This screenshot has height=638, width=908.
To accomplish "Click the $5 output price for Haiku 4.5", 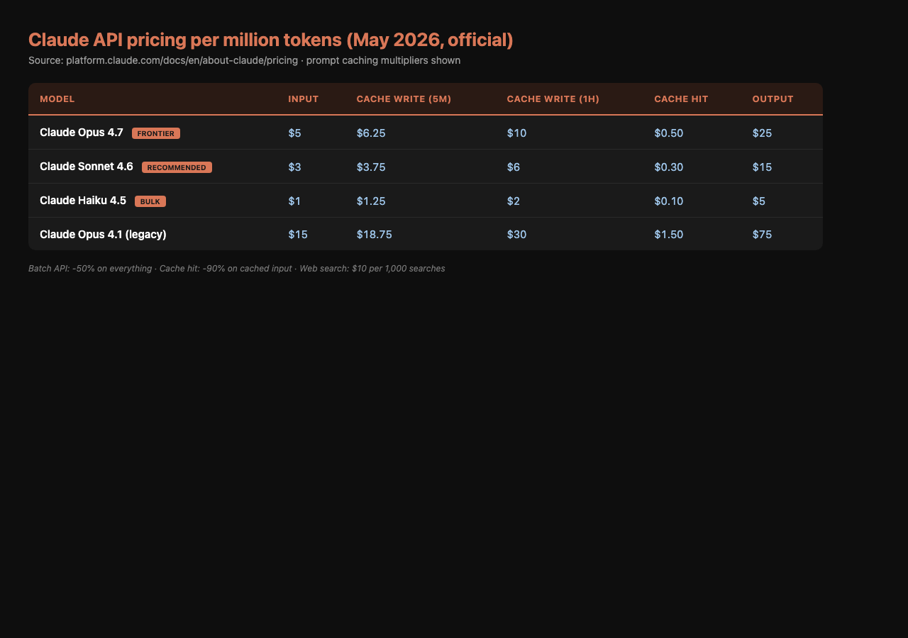I will tap(759, 201).
